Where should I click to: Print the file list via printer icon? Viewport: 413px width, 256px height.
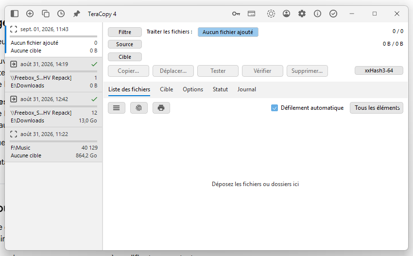[161, 108]
